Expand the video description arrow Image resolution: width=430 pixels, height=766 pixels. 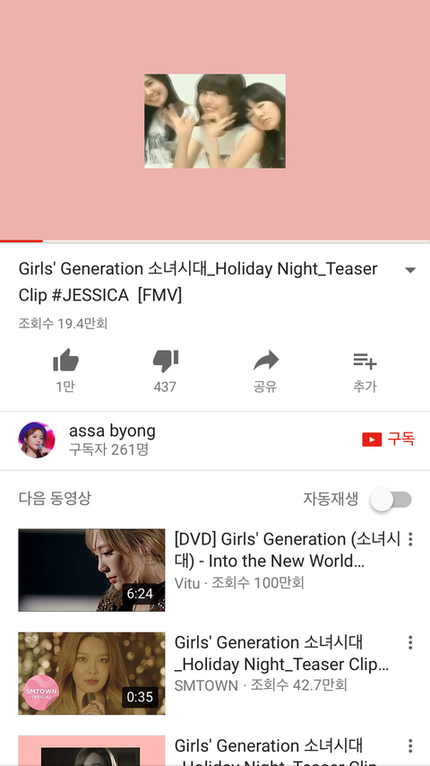(410, 270)
